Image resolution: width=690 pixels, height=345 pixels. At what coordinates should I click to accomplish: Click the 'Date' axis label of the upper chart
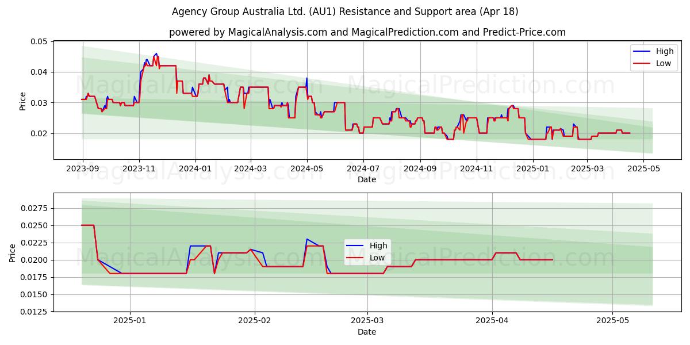[367, 179]
